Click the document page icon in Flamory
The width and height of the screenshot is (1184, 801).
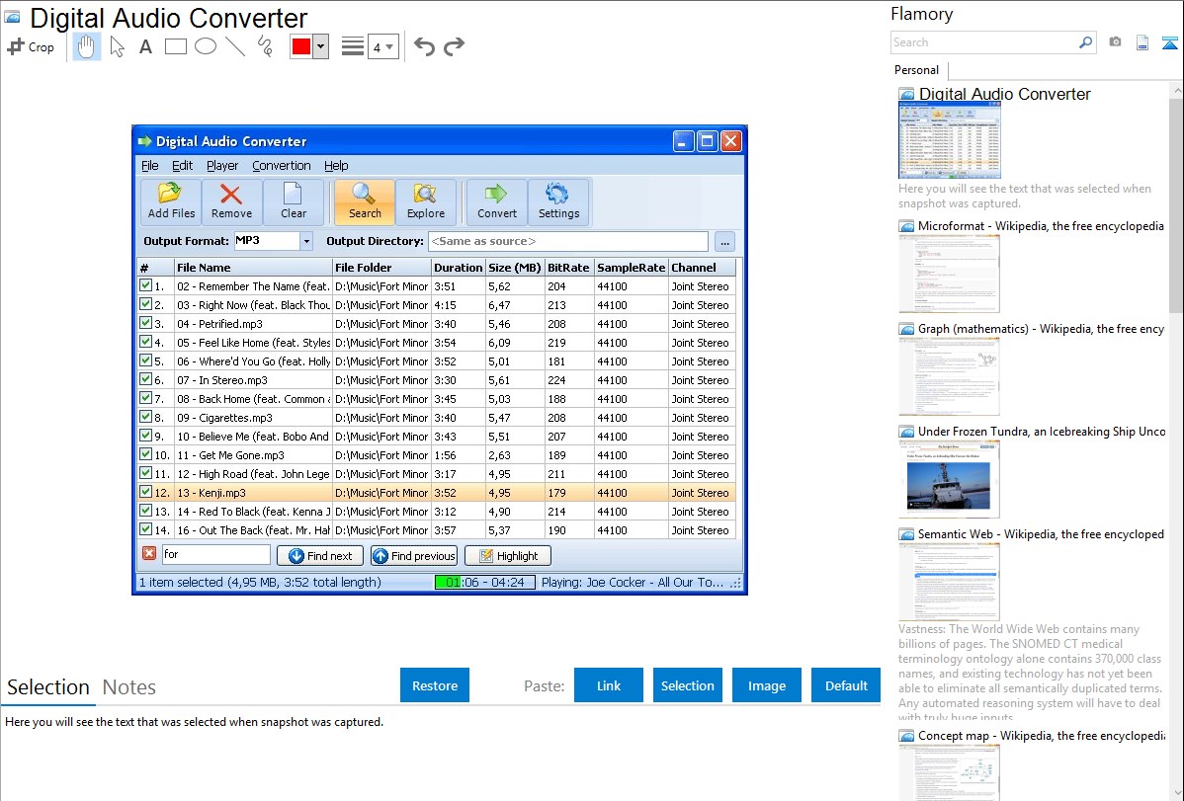pyautogui.click(x=1142, y=42)
